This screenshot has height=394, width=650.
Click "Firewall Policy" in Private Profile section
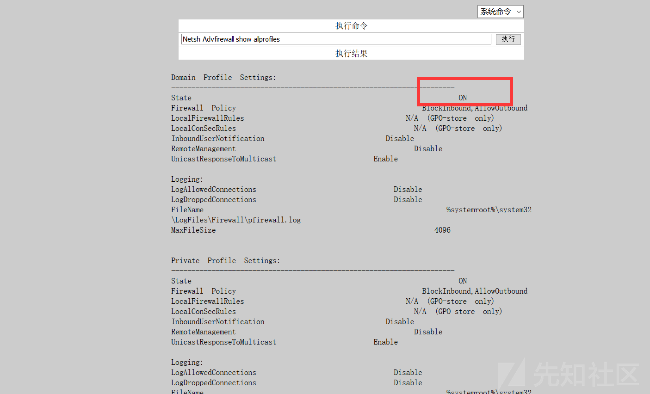tap(204, 291)
